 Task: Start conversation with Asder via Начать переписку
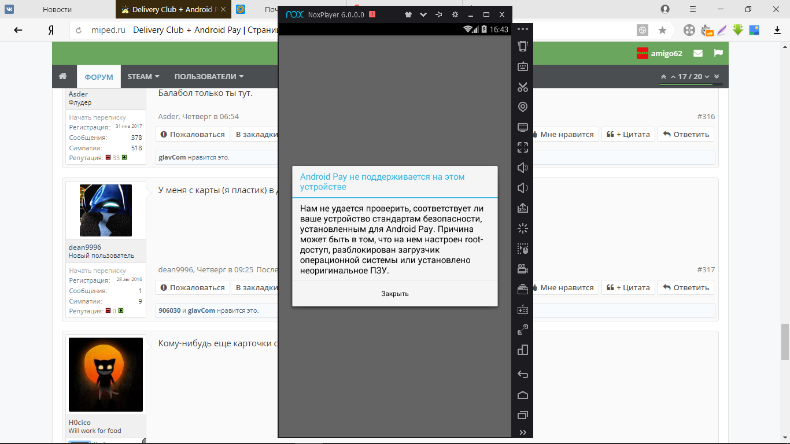(x=98, y=117)
